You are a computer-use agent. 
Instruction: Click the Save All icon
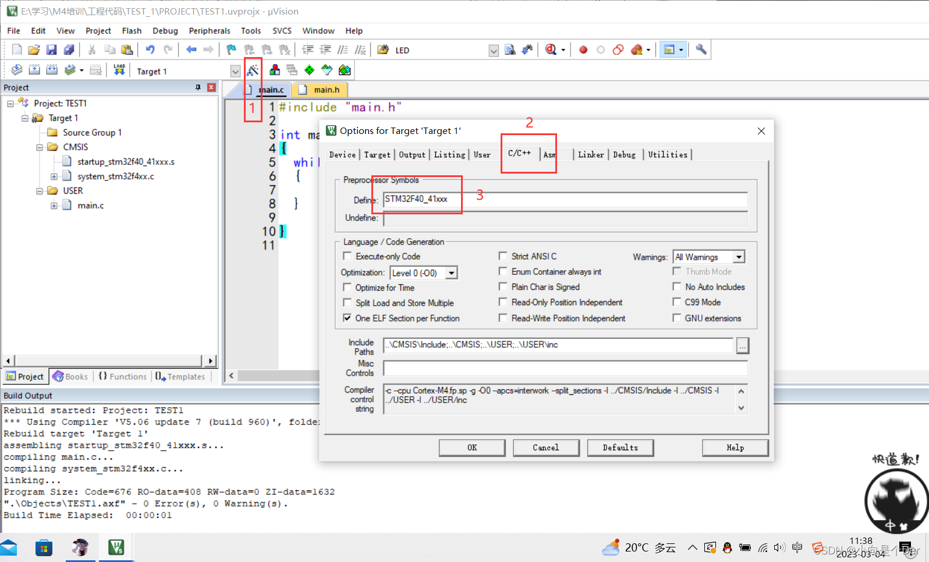tap(69, 50)
